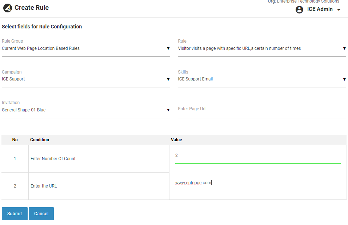Submit the rule configuration
Screen dimensions: 348x225
[15, 214]
